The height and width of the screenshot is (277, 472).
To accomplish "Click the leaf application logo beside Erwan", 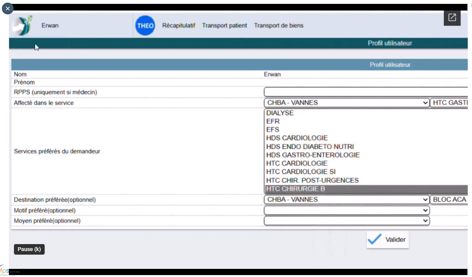I will click(x=22, y=26).
